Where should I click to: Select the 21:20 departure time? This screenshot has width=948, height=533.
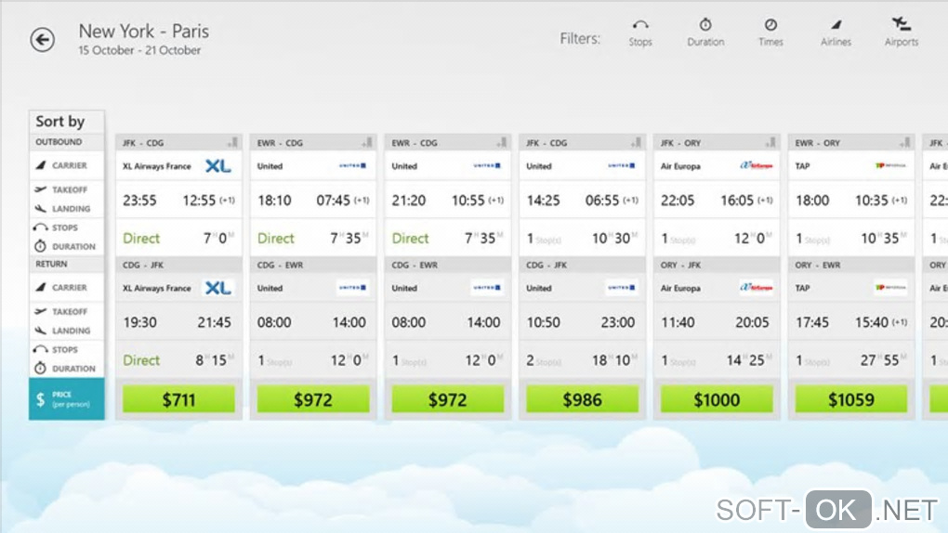pyautogui.click(x=409, y=201)
